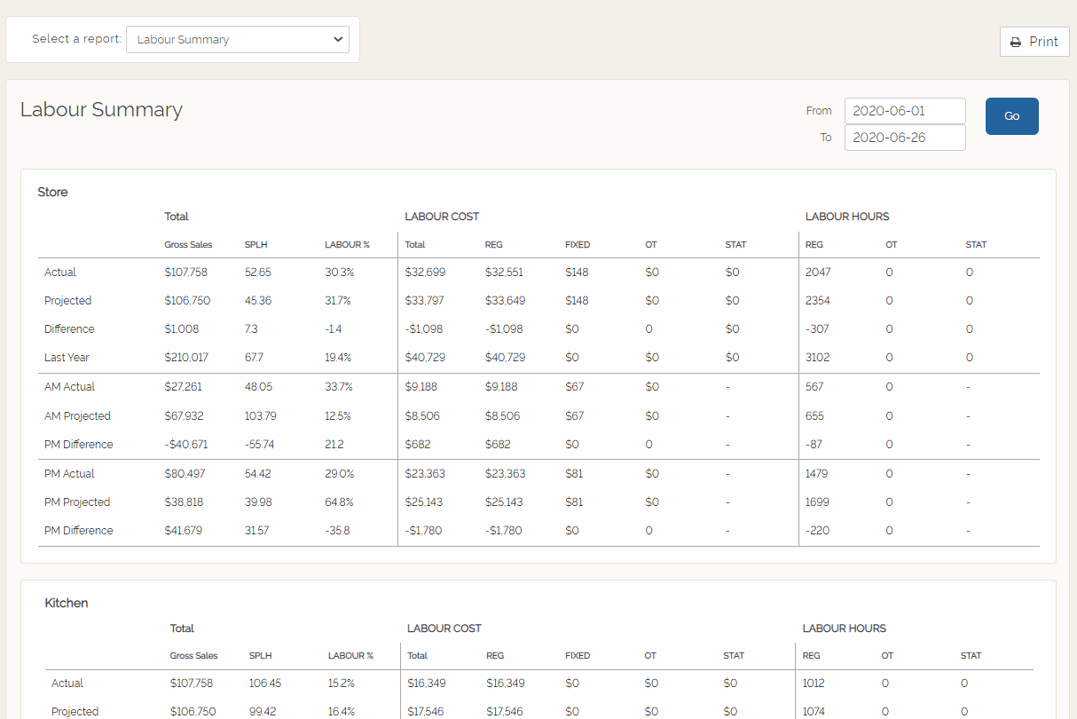
Task: Select the PM Projected row label
Action: coord(77,502)
